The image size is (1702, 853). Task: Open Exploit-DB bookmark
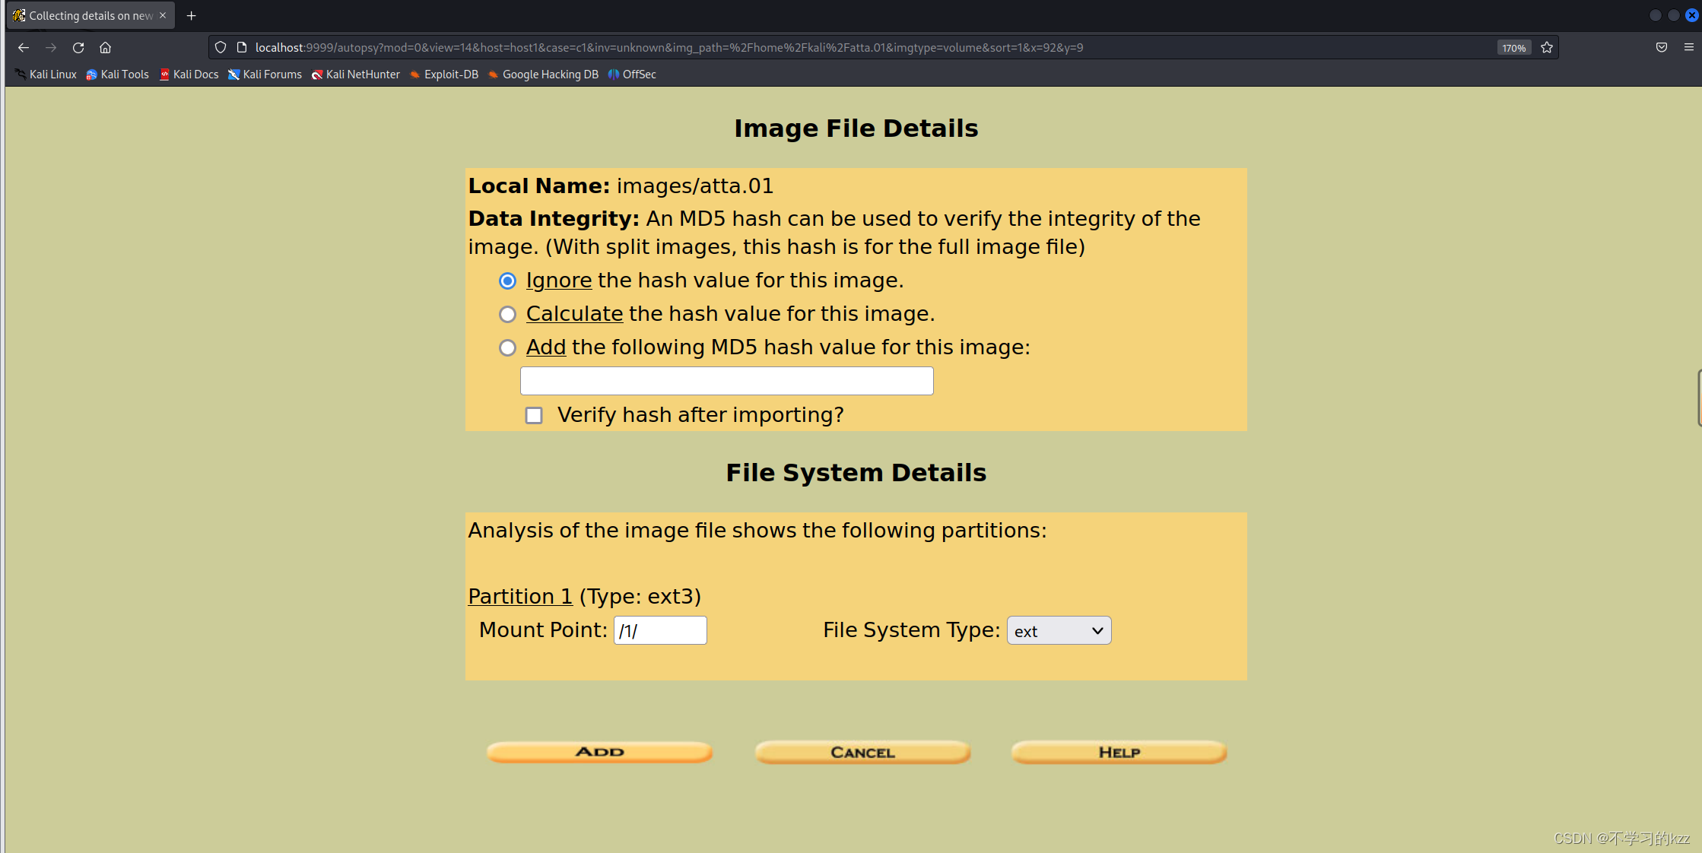point(444,75)
